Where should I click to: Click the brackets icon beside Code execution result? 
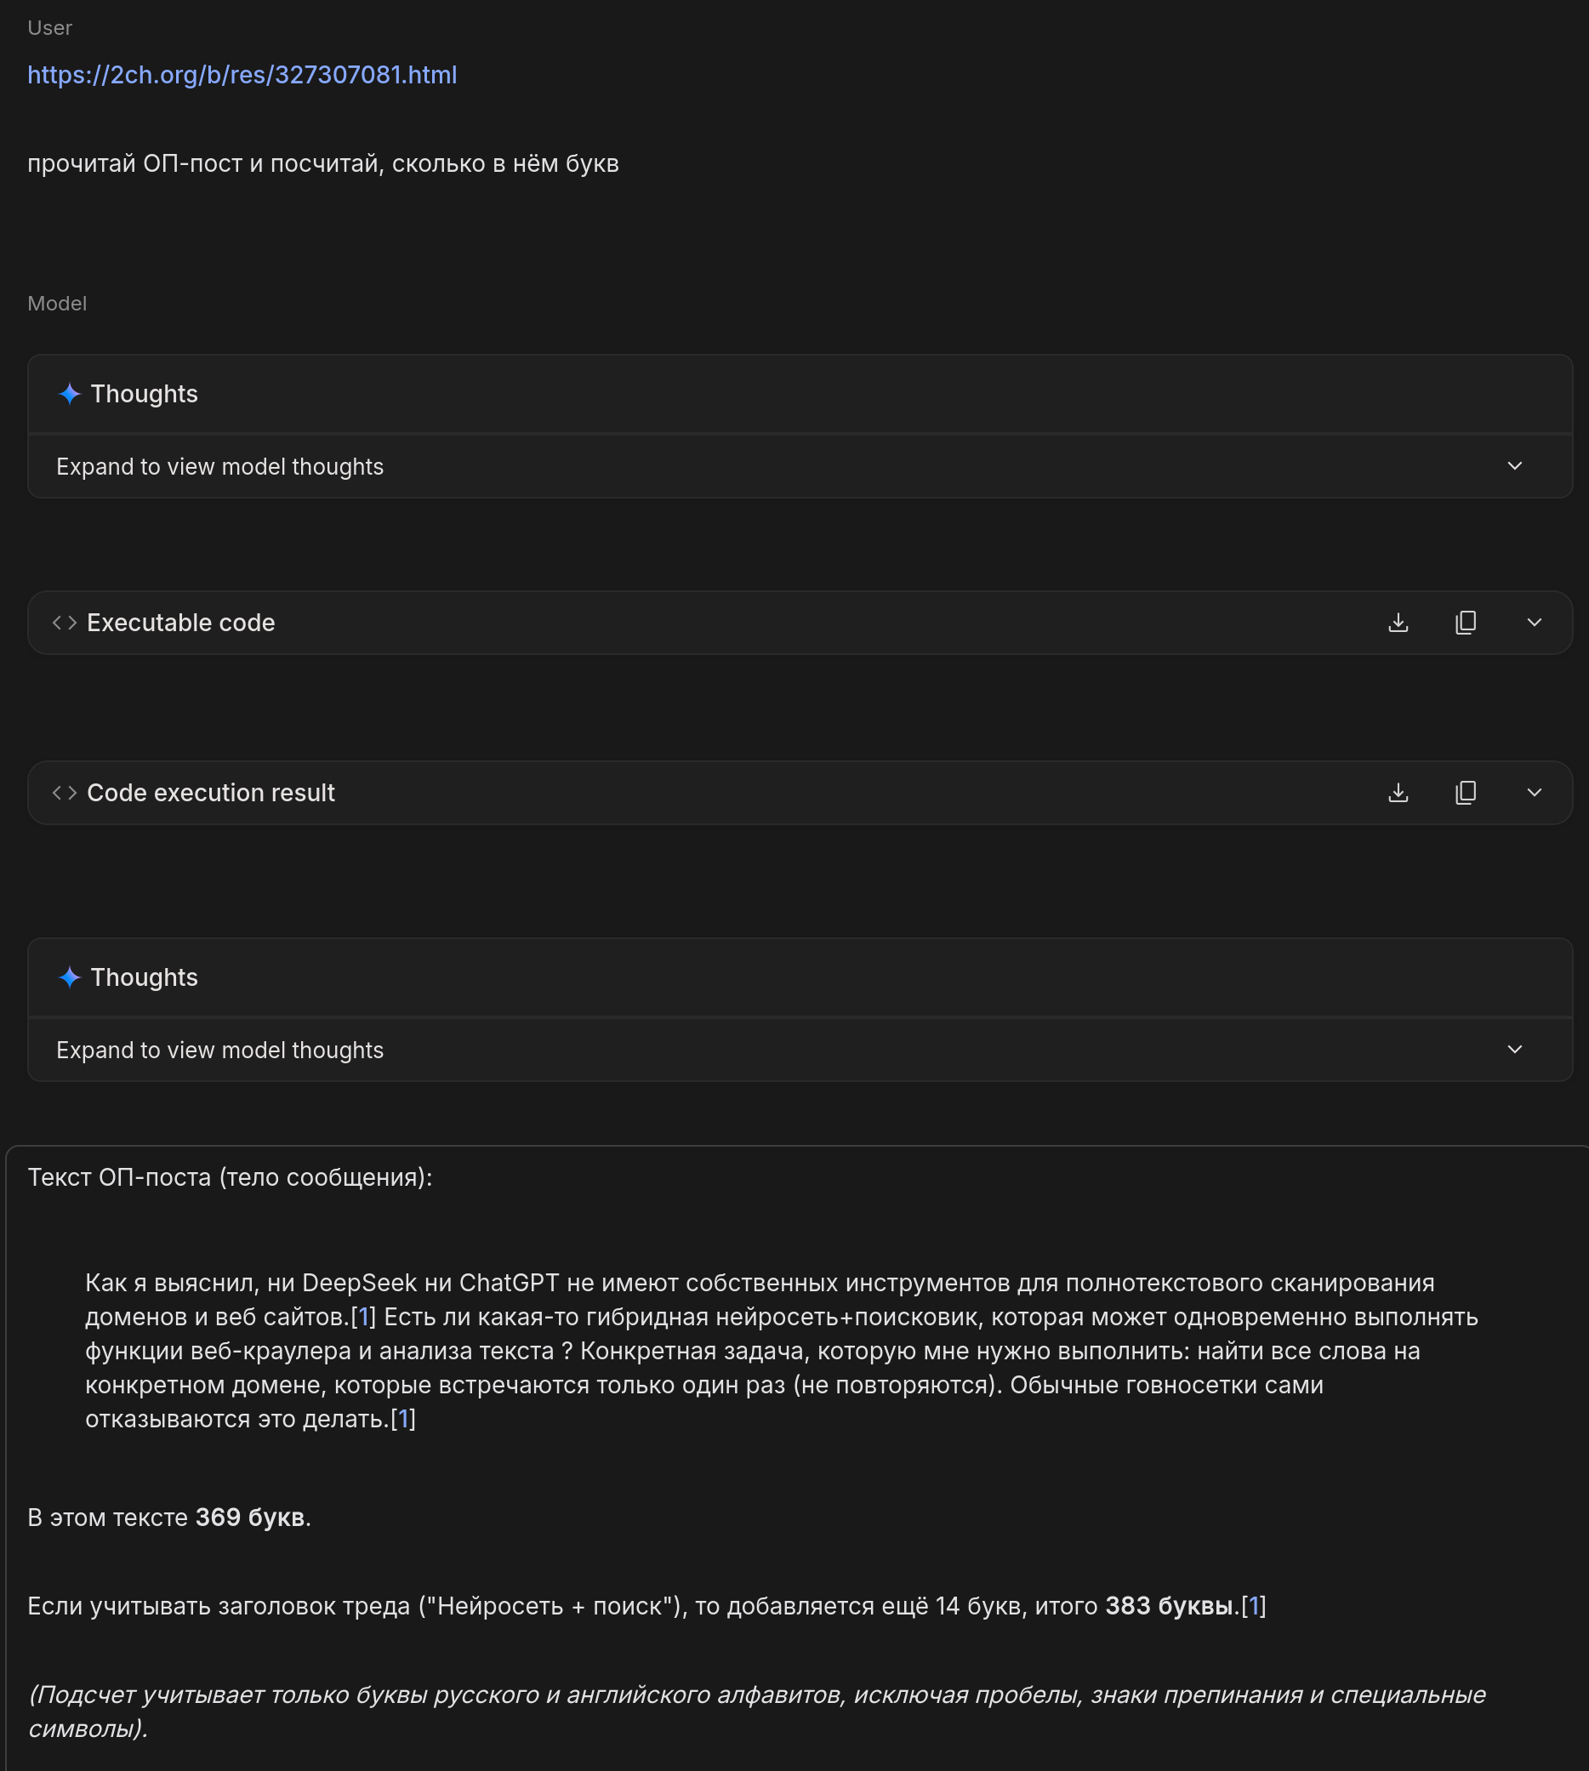pos(65,793)
